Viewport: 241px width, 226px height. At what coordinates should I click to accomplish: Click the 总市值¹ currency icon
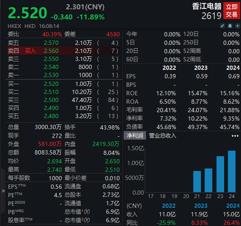[87, 212]
